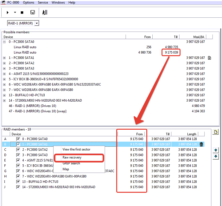Collapse the 0 - PC3000 SATA0 node
The height and width of the screenshot is (206, 222).
coord(4,42)
